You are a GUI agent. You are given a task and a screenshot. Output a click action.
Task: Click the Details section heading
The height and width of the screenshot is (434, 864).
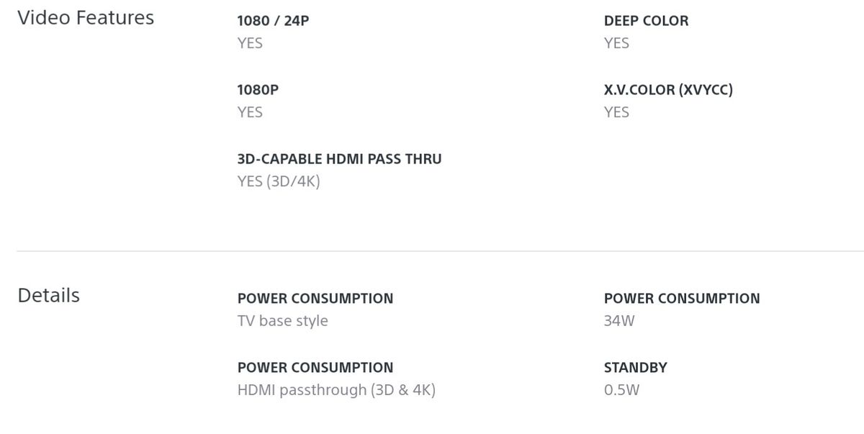click(x=48, y=296)
